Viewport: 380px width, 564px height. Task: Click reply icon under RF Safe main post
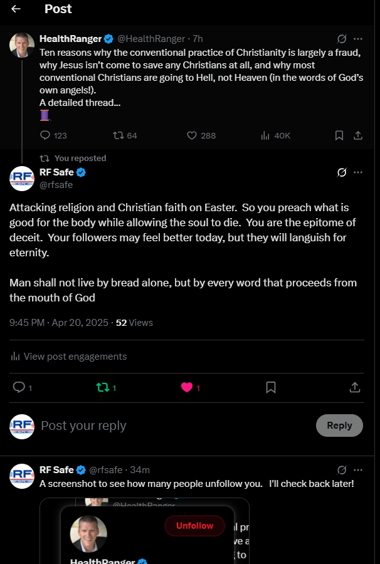19,387
